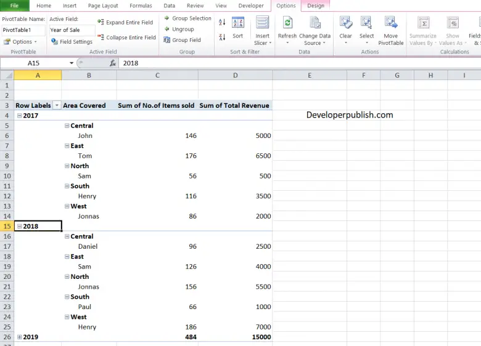This screenshot has height=346, width=481.
Task: Click Expand Entire Field
Action: pos(125,22)
